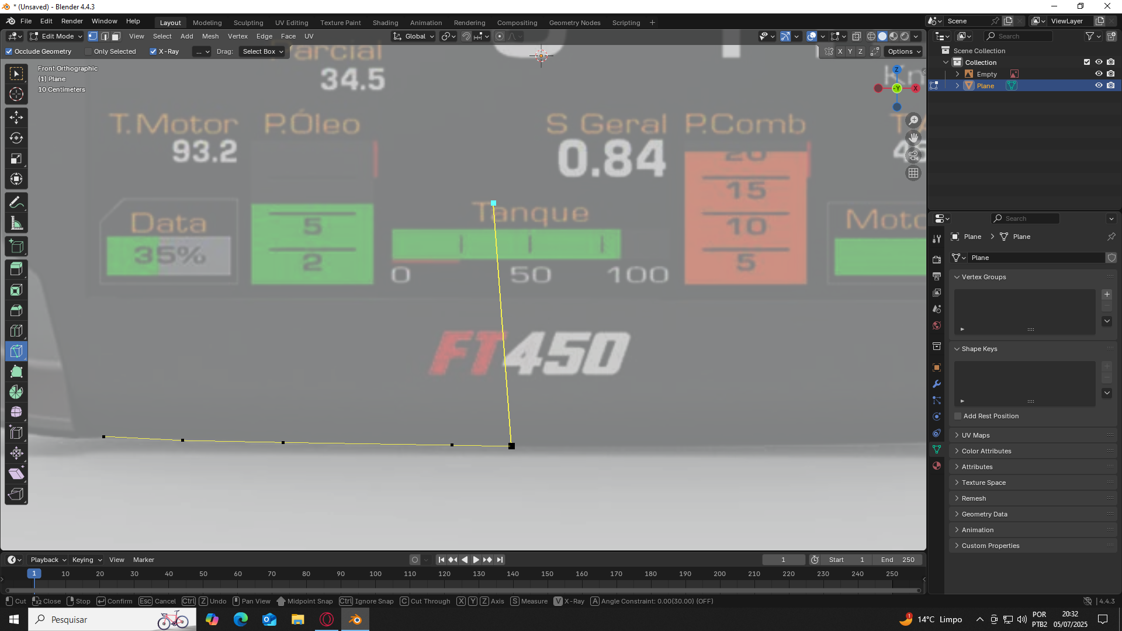Select the Loop Cut tool

16,331
